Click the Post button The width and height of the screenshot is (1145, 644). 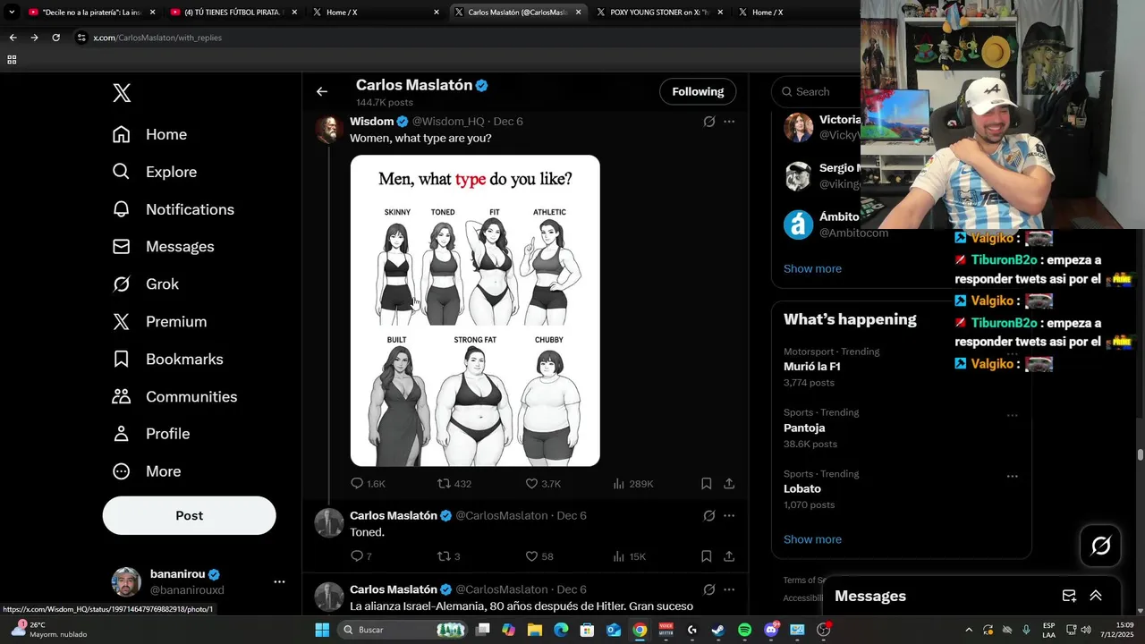pyautogui.click(x=189, y=515)
